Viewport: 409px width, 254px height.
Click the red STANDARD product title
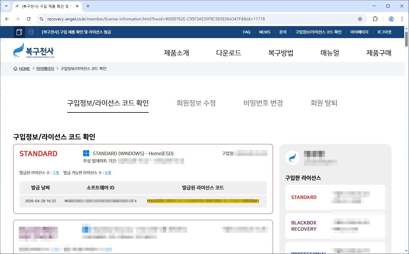click(x=38, y=154)
